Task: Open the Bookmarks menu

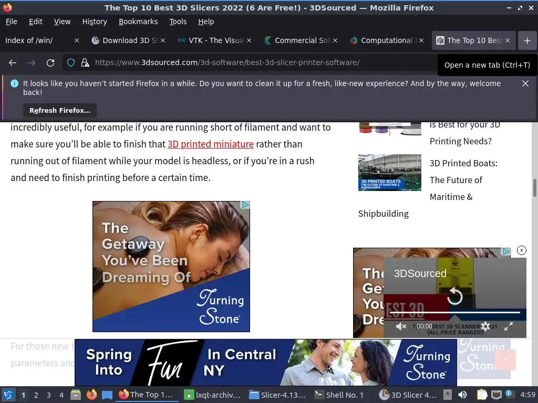Action: (x=138, y=22)
